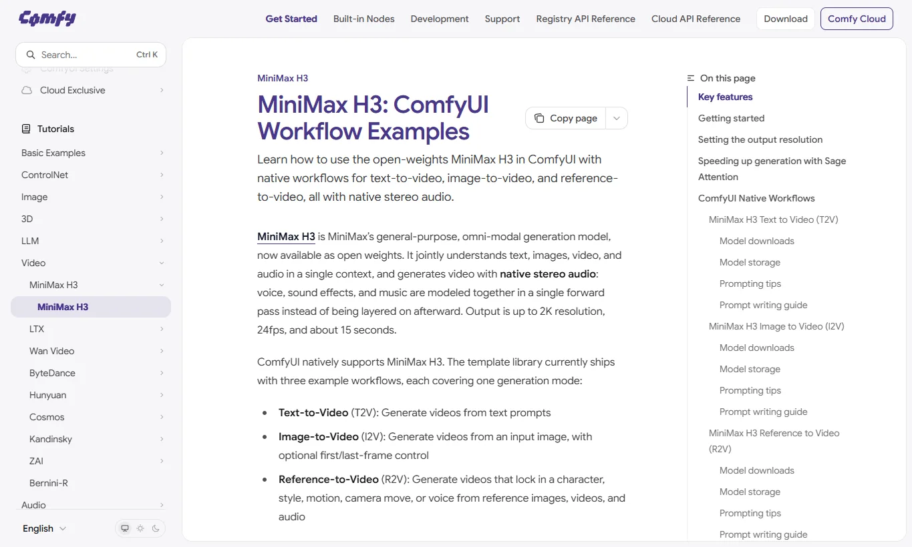The image size is (912, 547).
Task: Collapse the Video section chevron
Action: tap(162, 263)
